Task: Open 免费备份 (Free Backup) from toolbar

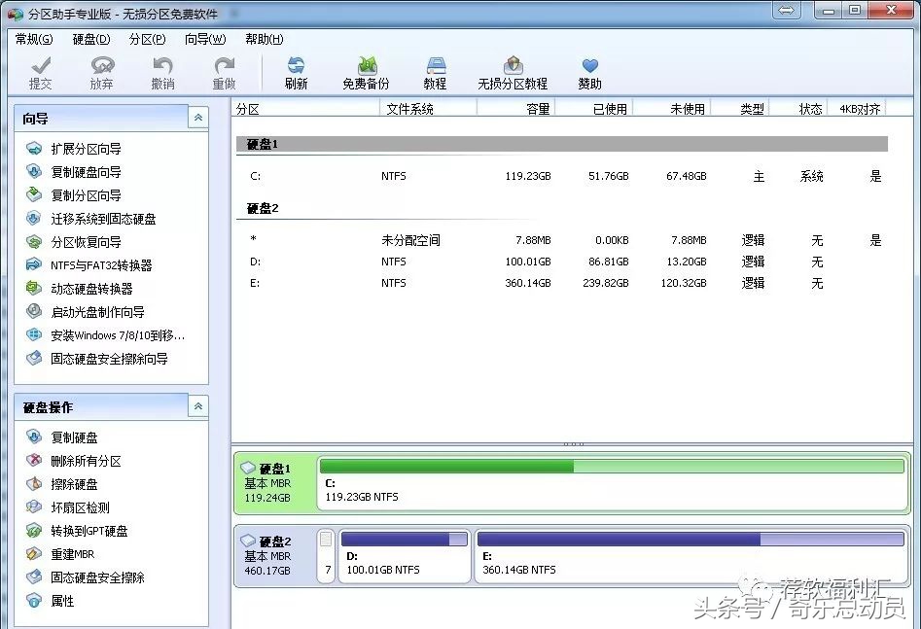Action: [x=368, y=70]
